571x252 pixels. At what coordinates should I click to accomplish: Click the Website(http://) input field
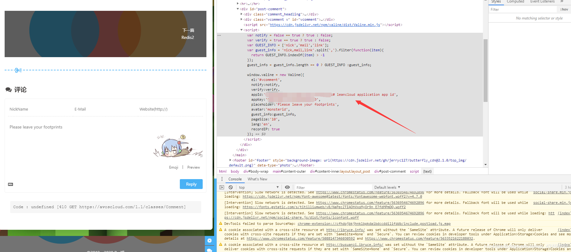point(170,109)
